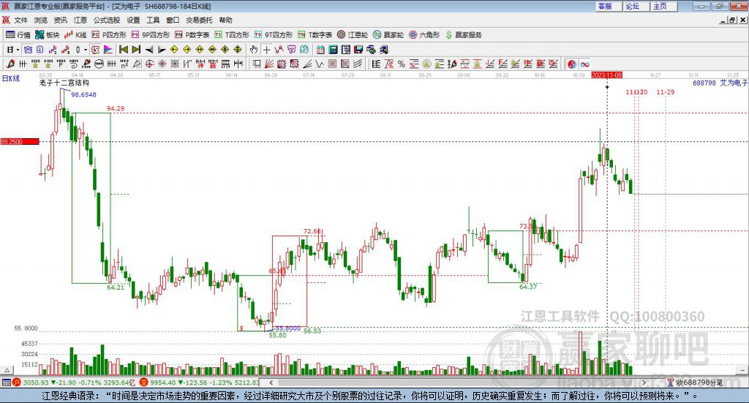
Task: Open the P数字表 number table
Action: pos(192,35)
